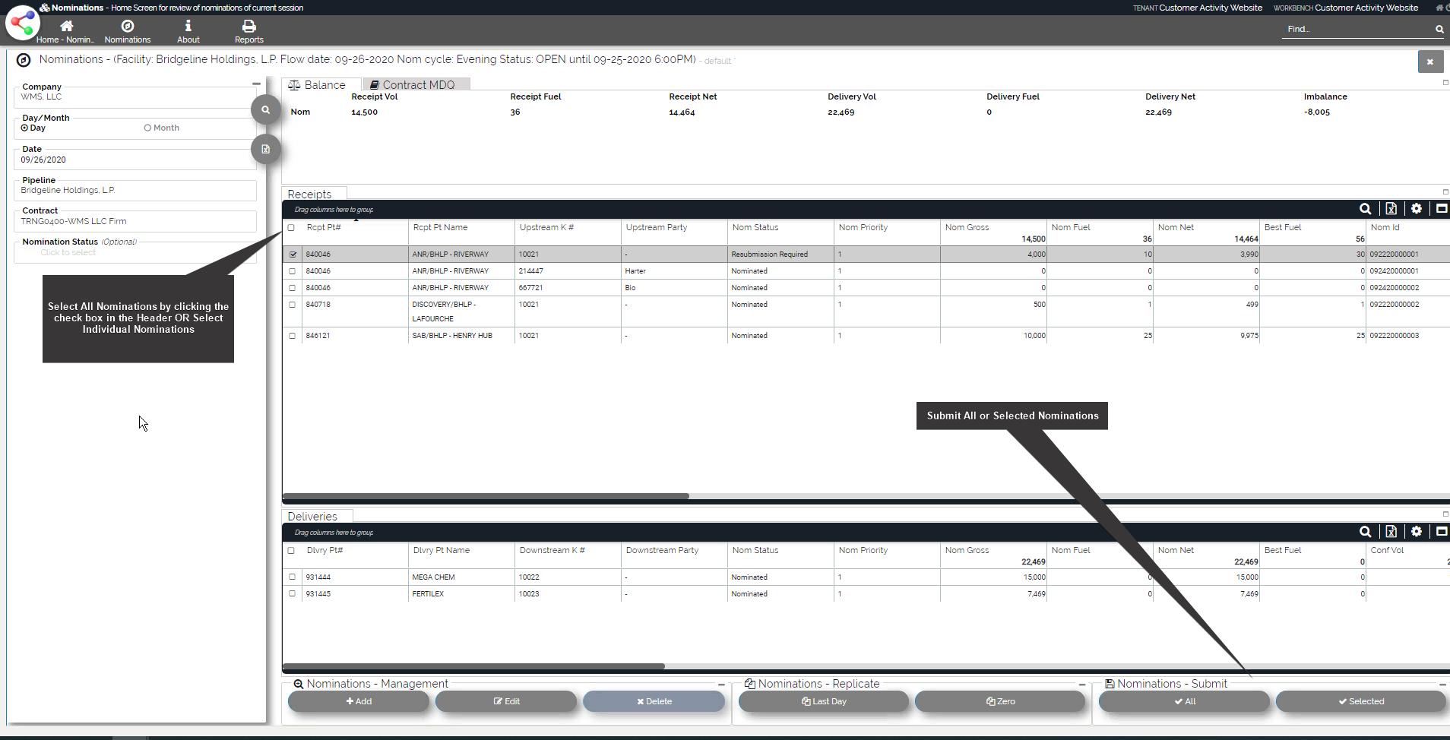Collapse the Nominations - Management panel
Viewport: 1450px width, 740px height.
pyautogui.click(x=721, y=685)
